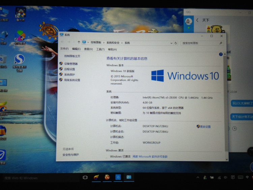The height and width of the screenshot is (190, 253).
Task: Open the 查看(V) menu
Action: point(88,49)
